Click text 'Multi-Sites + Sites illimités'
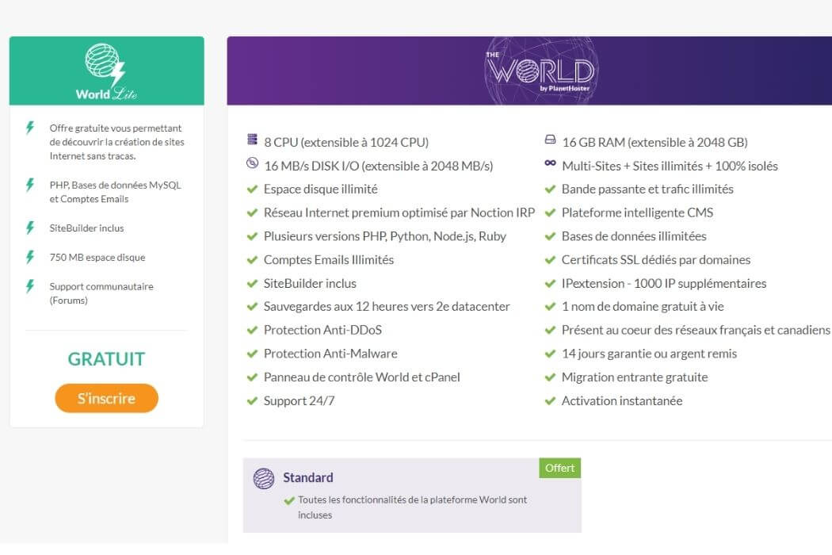Viewport: 832px width, 555px height. pyautogui.click(x=632, y=166)
